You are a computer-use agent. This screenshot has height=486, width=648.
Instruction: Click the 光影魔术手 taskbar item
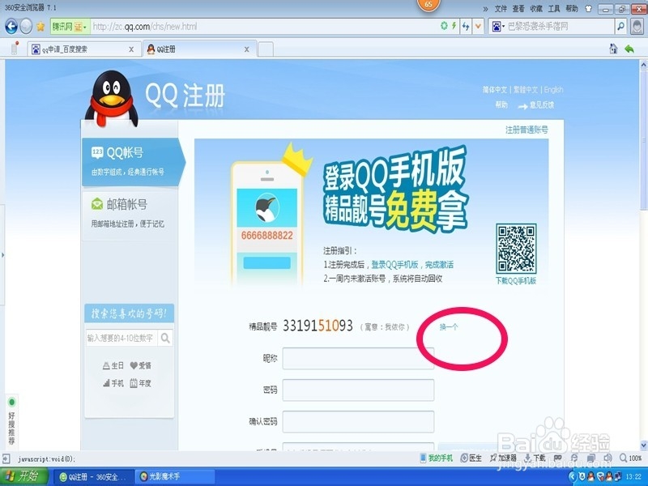(x=173, y=477)
